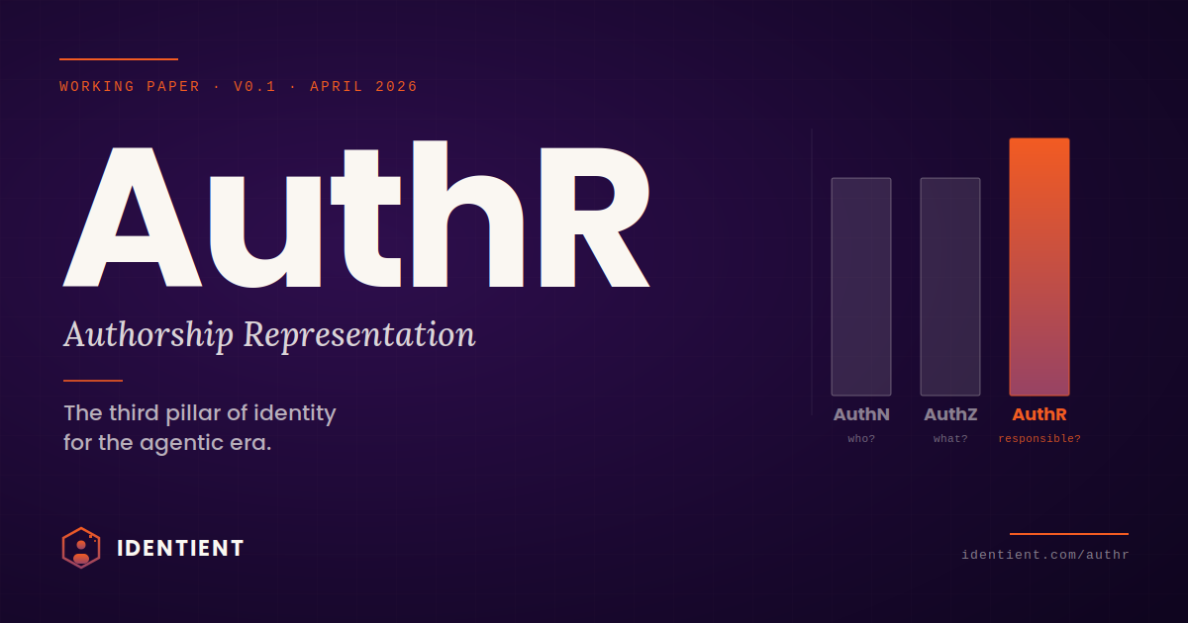1188x623 pixels.
Task: Select the orange AuthR pillar bar
Action: 1039,267
